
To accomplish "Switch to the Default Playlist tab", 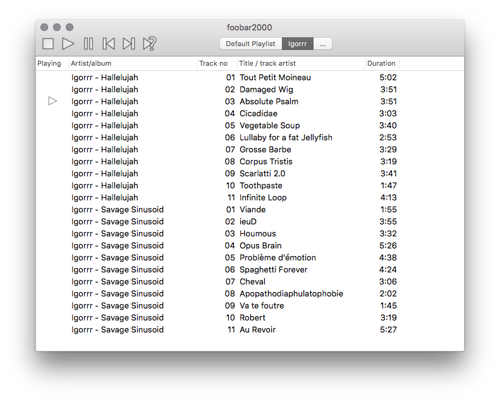I will point(251,44).
